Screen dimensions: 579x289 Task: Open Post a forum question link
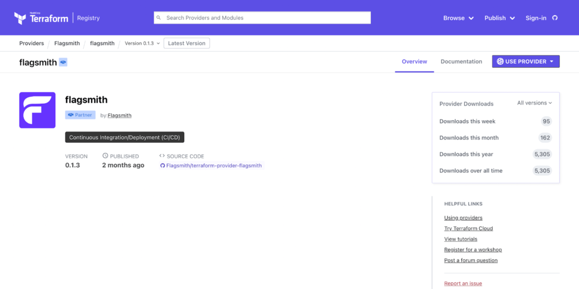point(471,261)
